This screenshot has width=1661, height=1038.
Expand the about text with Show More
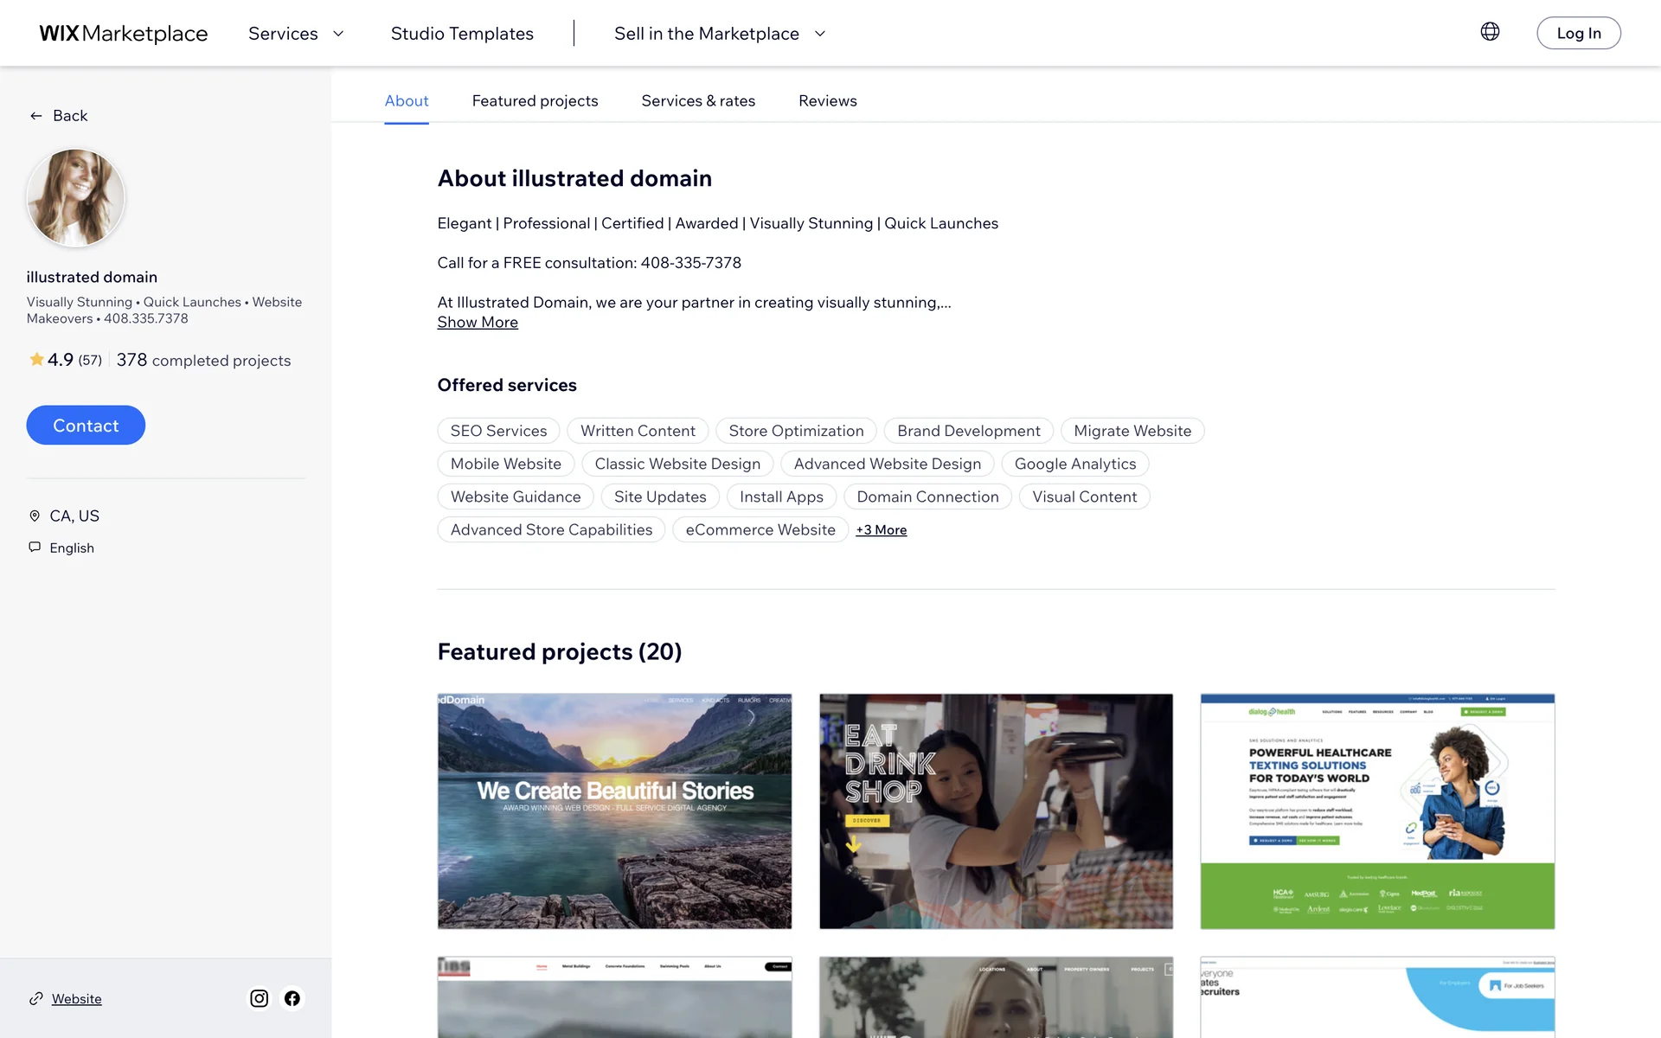[x=478, y=322]
